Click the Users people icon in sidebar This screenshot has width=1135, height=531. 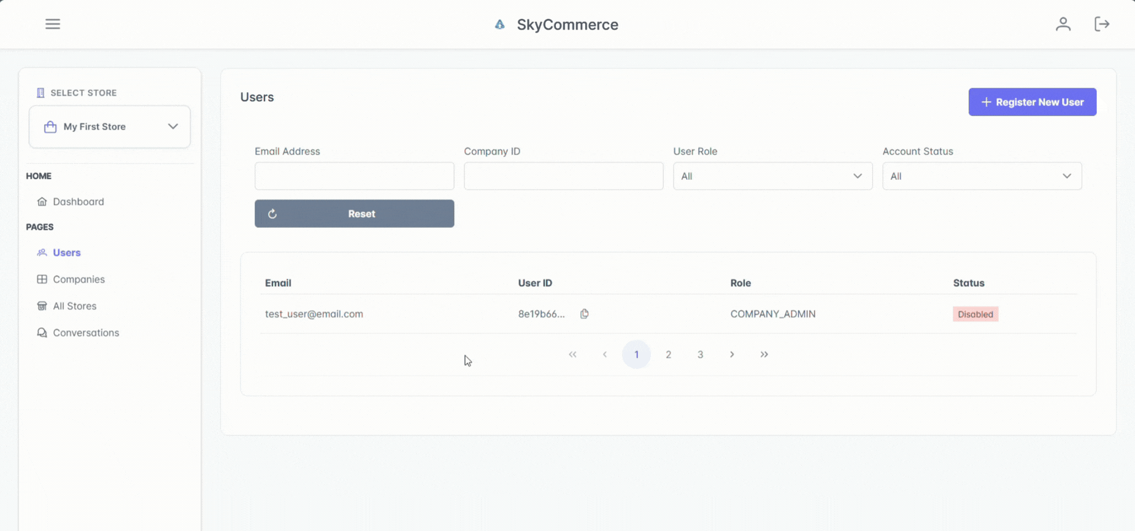pos(42,252)
